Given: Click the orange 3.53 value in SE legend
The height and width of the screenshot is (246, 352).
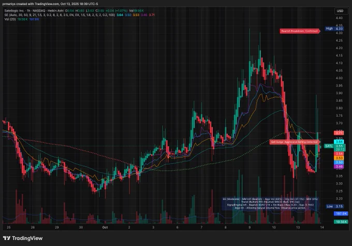Looking at the screenshot, I should [x=136, y=15].
